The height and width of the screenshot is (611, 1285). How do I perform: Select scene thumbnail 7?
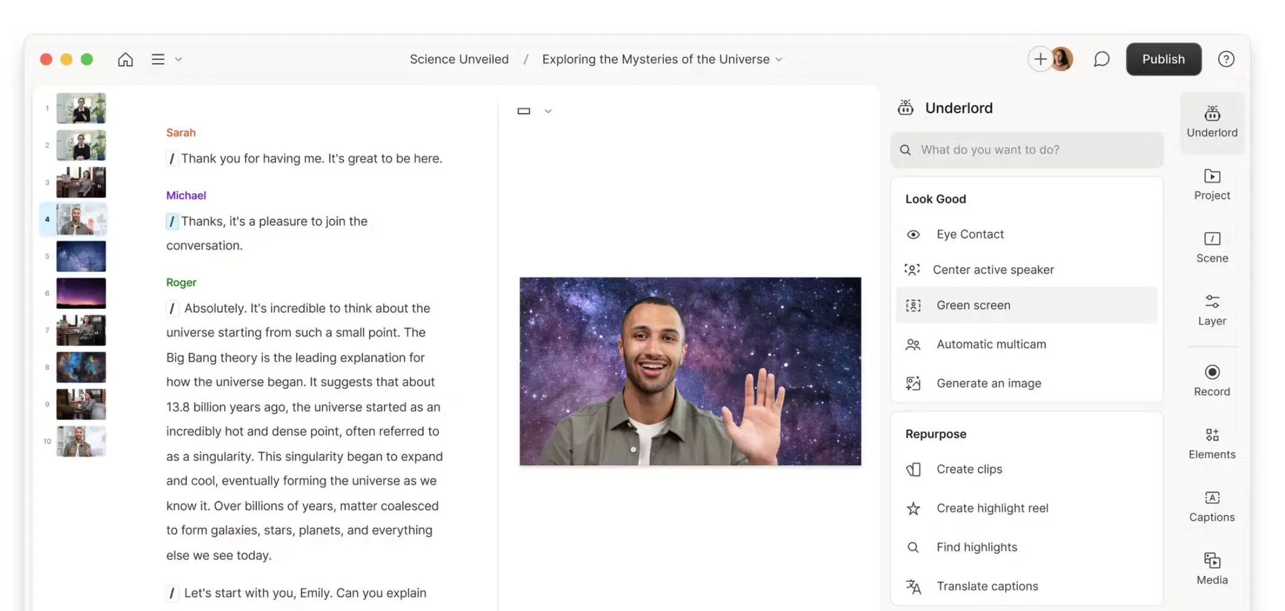tap(81, 330)
